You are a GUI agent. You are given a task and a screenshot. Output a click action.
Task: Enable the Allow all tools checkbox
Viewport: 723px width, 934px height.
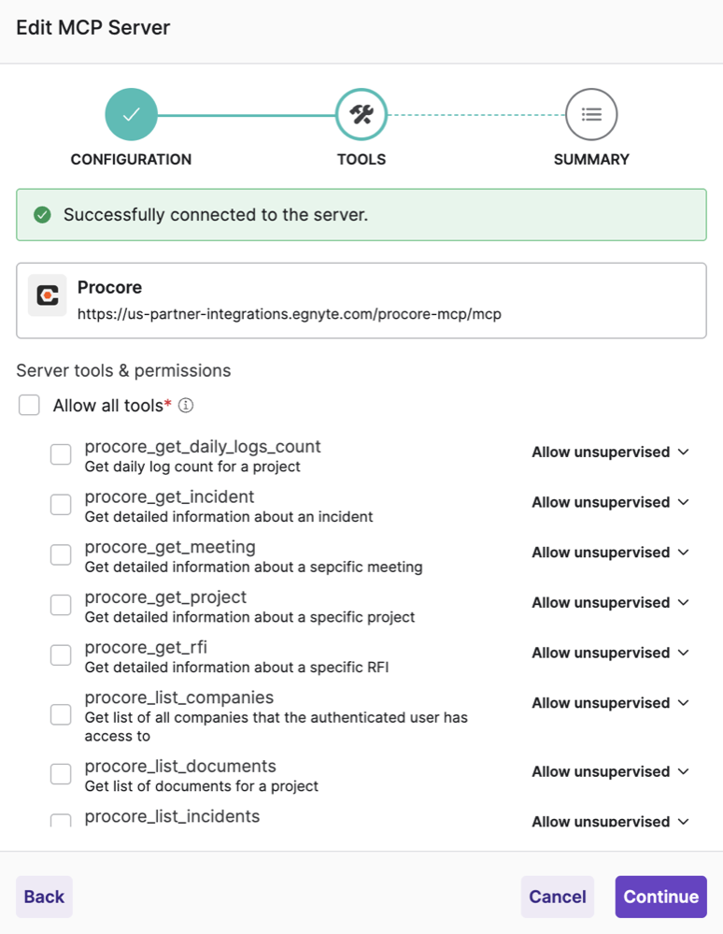tap(29, 405)
